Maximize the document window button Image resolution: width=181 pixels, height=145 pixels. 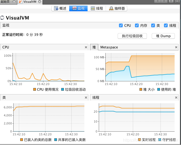click(177, 1)
